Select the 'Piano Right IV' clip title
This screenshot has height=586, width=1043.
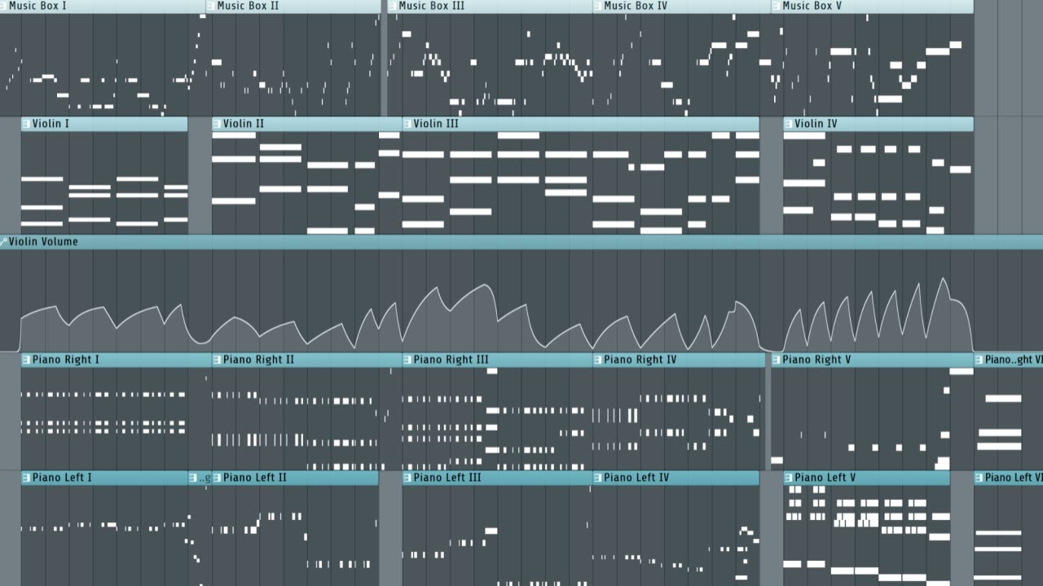click(640, 360)
